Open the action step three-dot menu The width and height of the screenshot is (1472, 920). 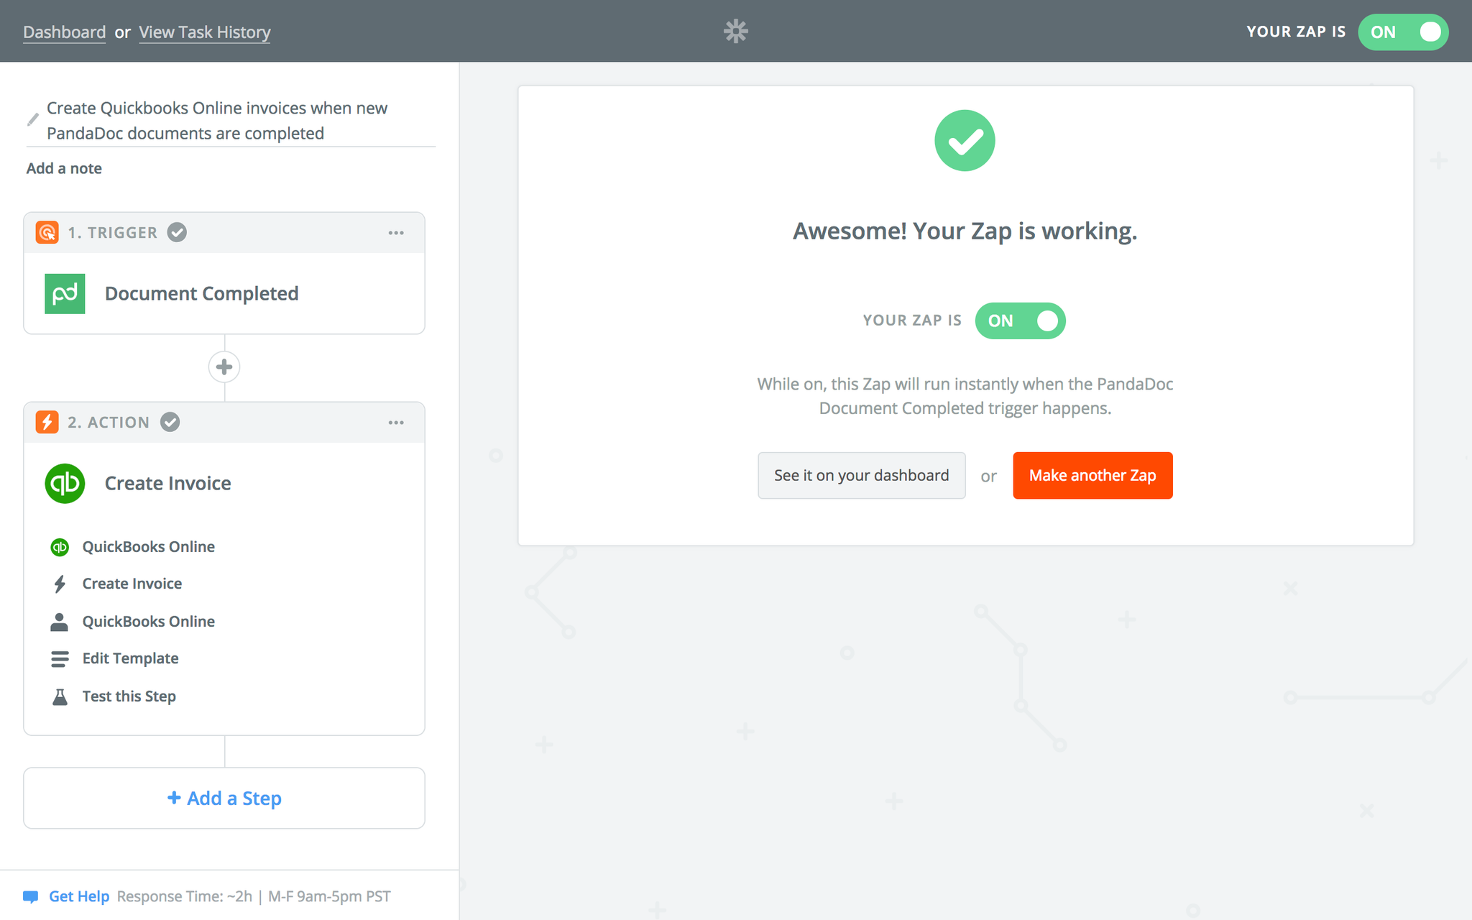[x=396, y=423]
